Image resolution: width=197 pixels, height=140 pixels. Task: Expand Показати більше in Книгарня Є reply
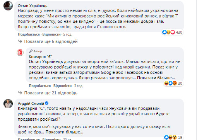click(156, 78)
